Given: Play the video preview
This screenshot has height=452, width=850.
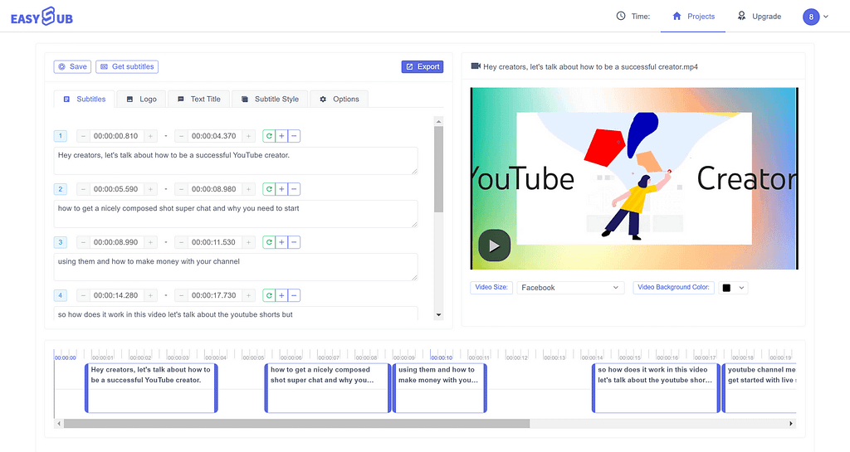Looking at the screenshot, I should pyautogui.click(x=495, y=245).
